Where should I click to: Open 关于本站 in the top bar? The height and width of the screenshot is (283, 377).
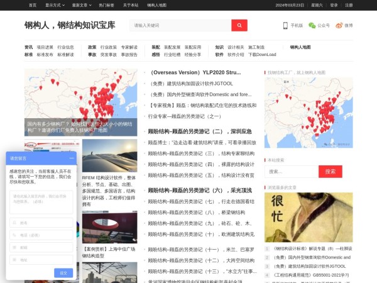[x=131, y=5]
